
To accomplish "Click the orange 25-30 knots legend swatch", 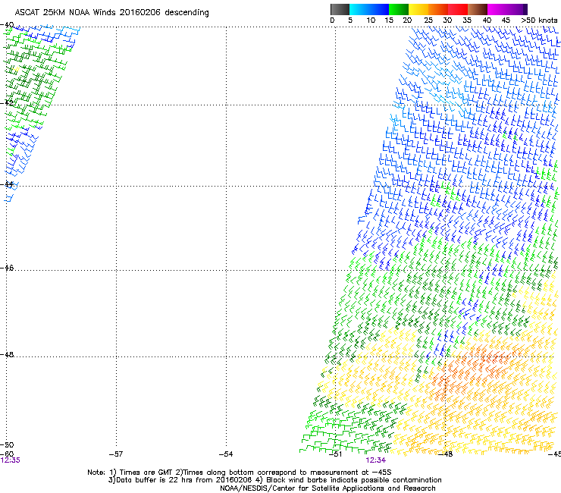I will point(438,9).
